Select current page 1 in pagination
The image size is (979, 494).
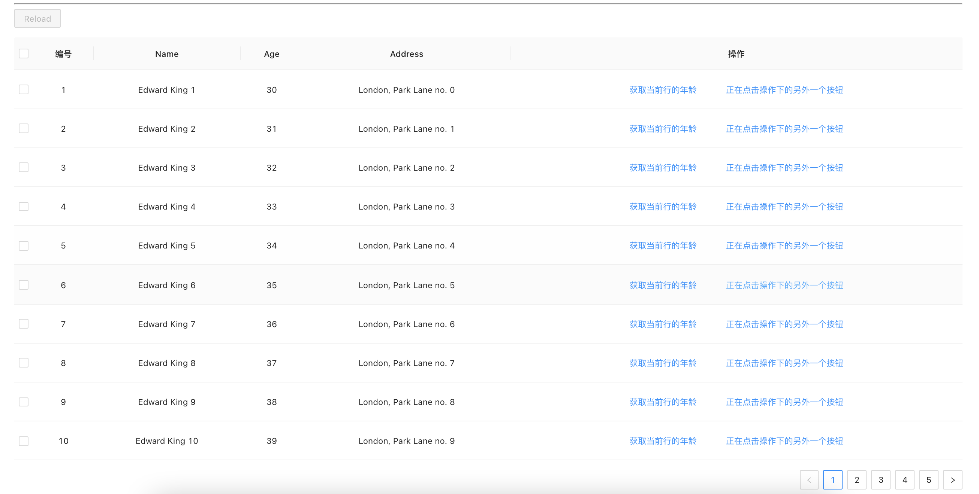coord(833,480)
